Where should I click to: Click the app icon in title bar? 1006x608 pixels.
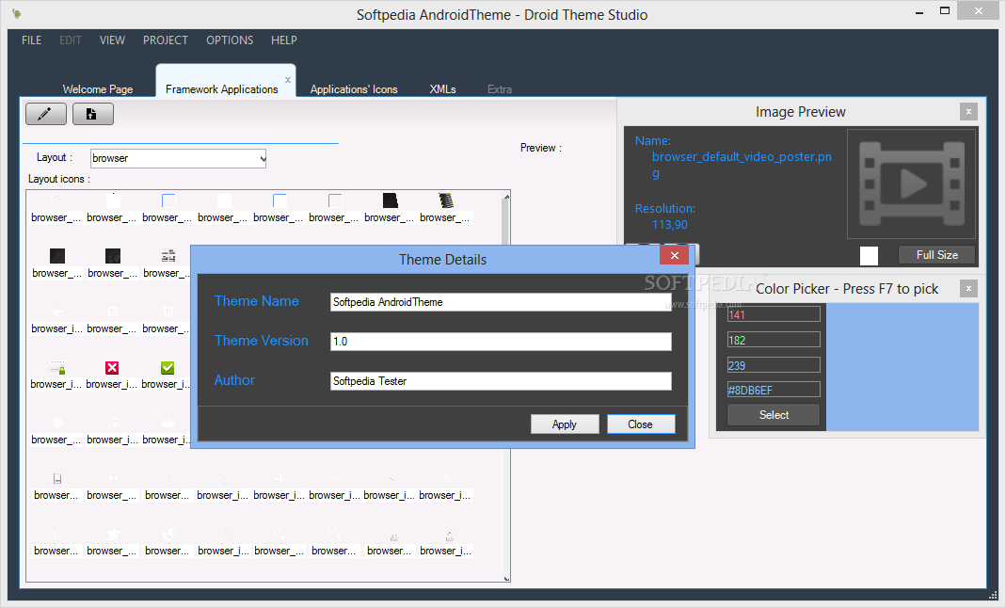click(x=17, y=13)
